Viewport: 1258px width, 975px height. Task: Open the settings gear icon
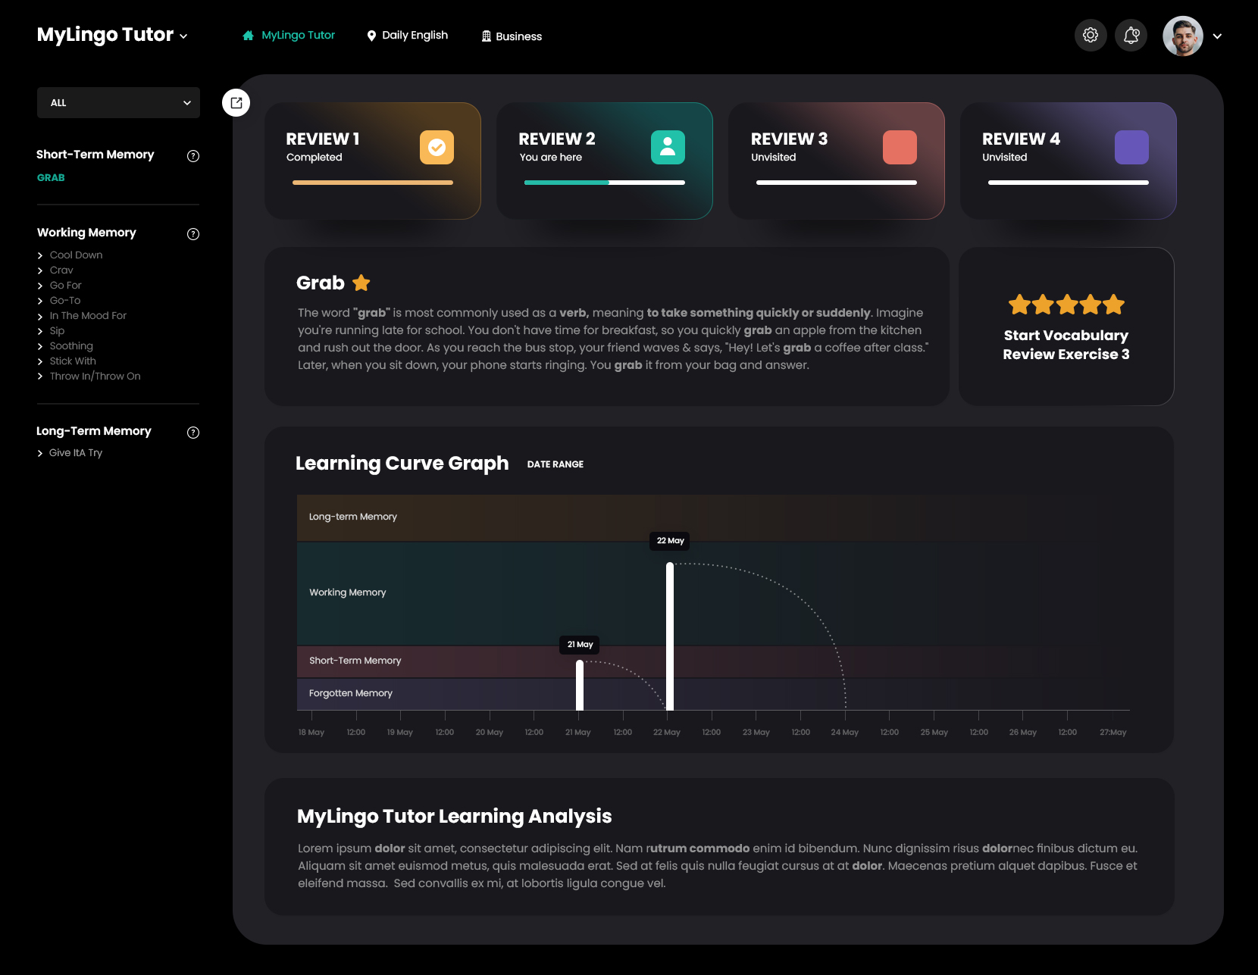pos(1091,36)
